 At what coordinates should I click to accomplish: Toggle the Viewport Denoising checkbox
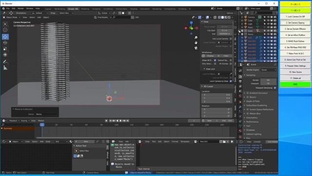(x=275, y=88)
